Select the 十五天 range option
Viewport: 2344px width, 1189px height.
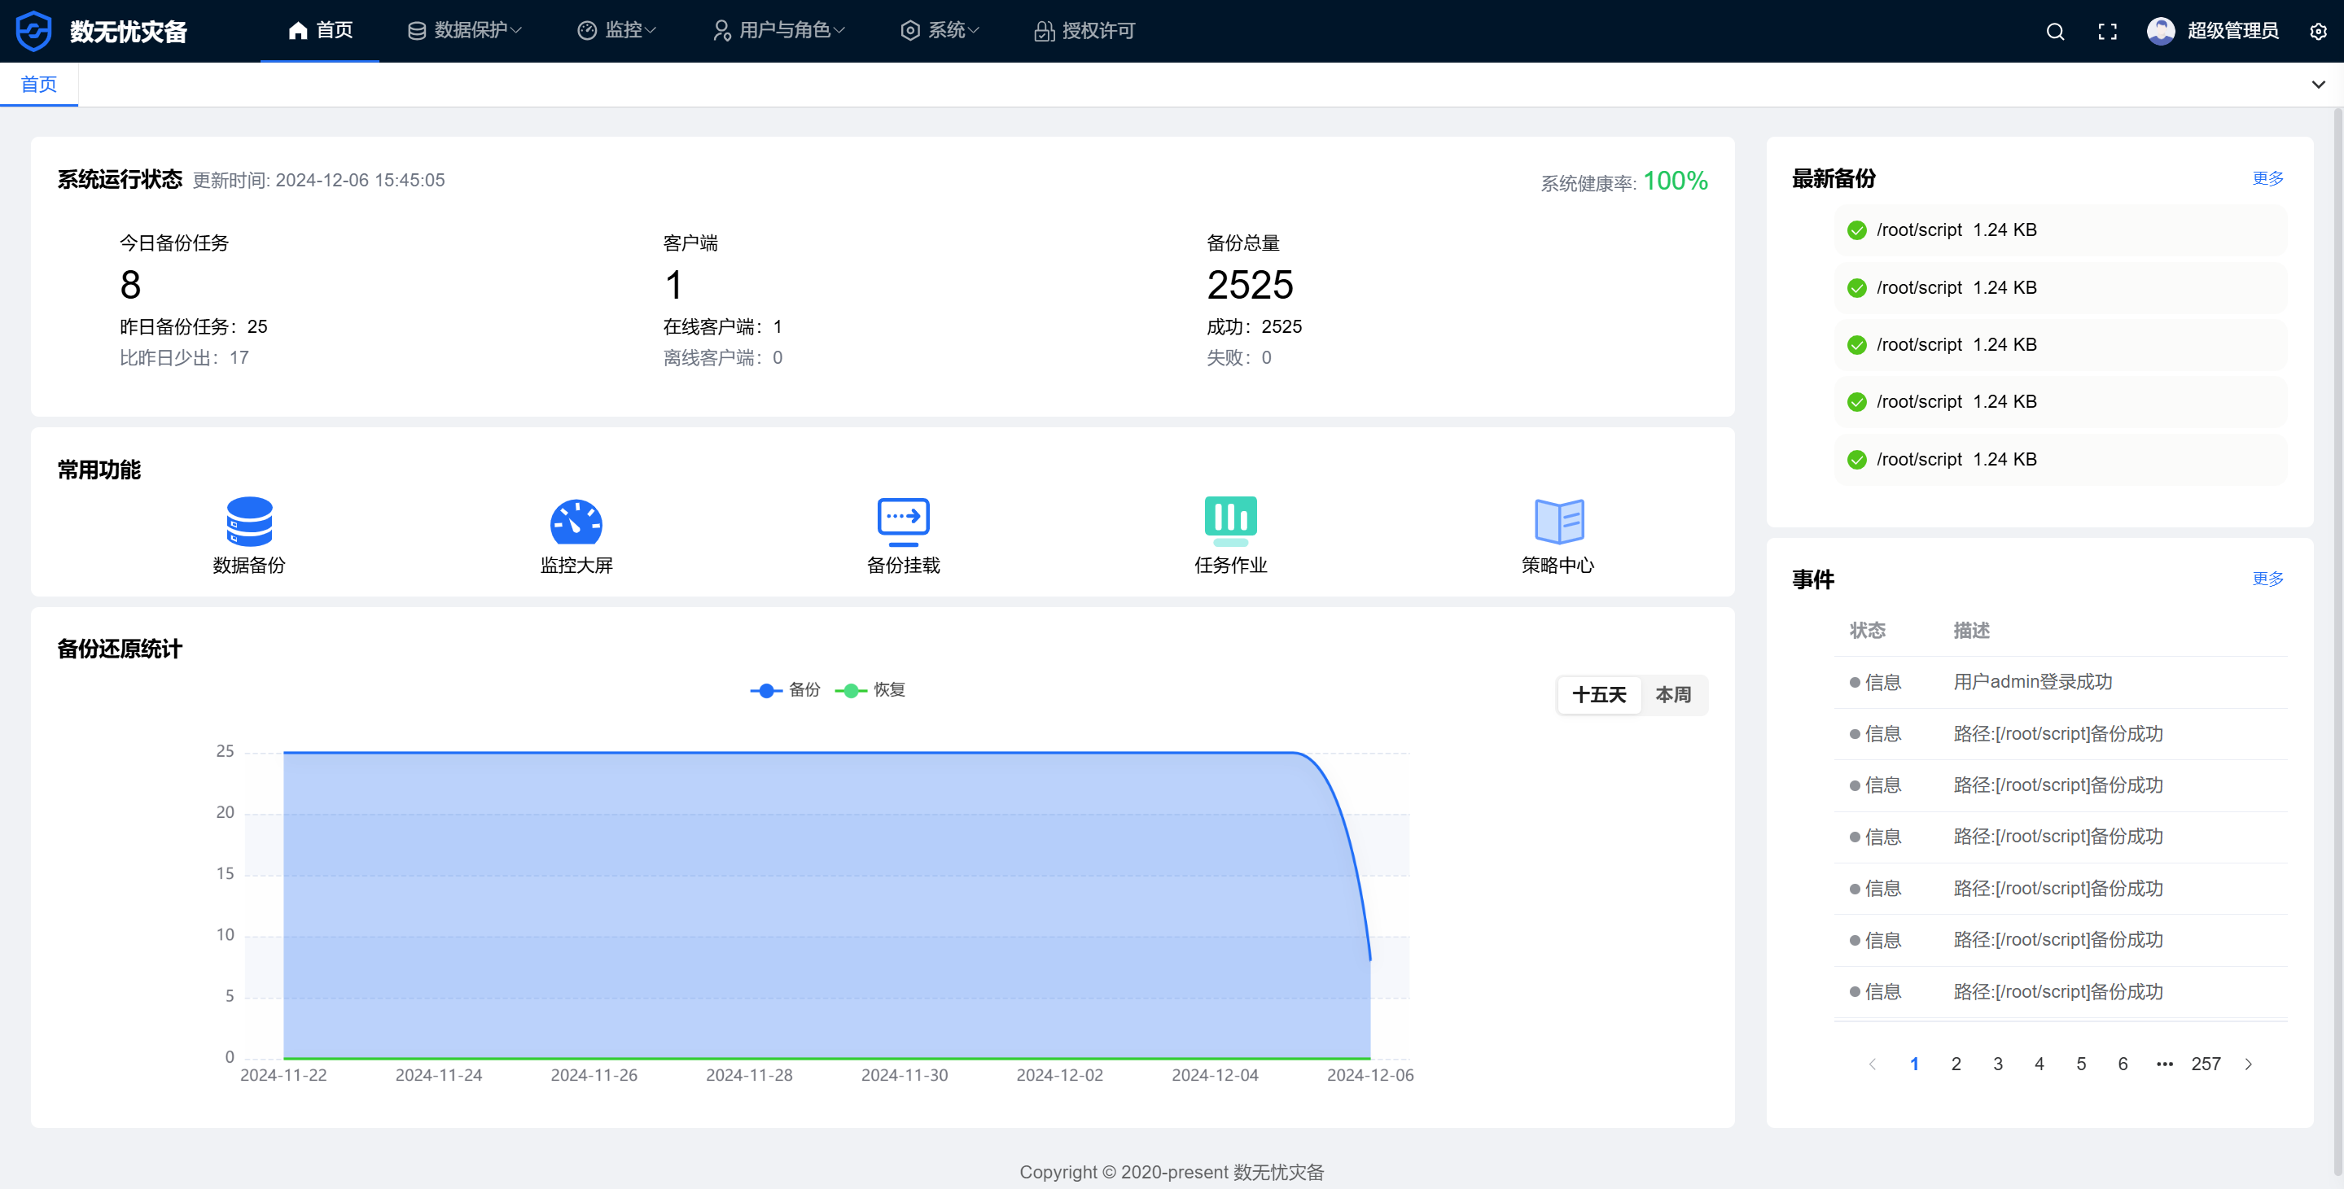coord(1599,695)
